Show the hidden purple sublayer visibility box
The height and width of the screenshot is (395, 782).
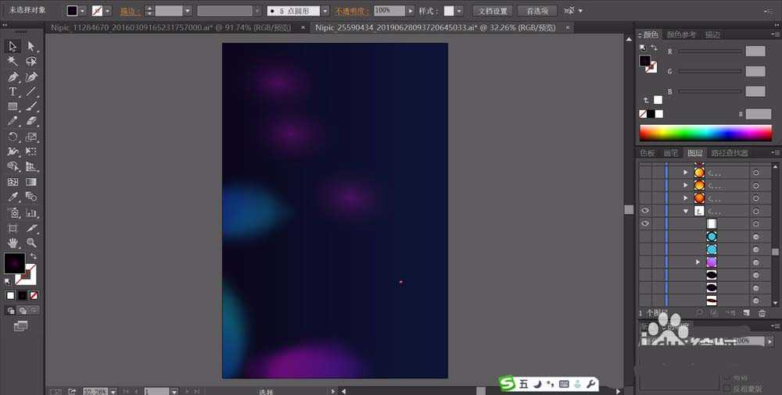click(646, 262)
